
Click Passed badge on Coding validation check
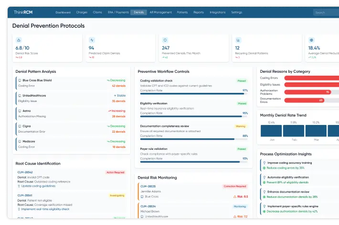242,81
